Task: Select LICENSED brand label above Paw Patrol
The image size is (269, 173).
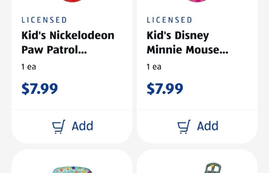Action: 44,20
